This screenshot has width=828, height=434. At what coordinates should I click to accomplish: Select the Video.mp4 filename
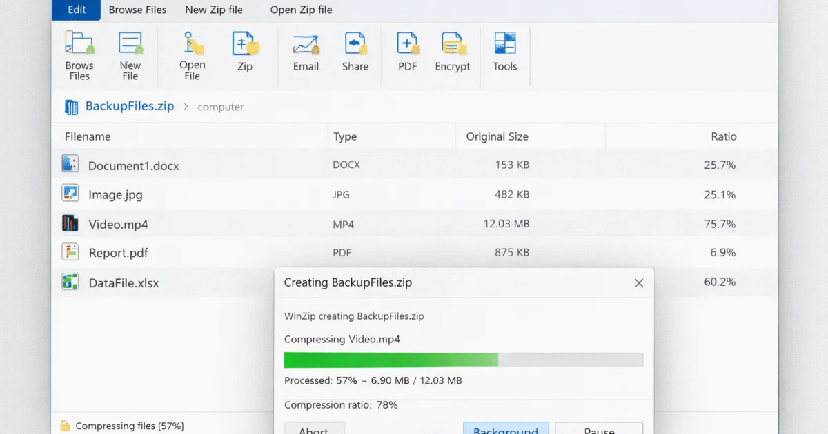118,225
